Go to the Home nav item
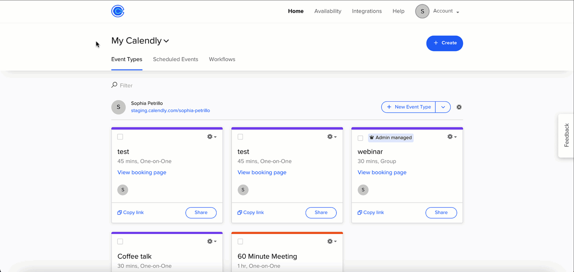The width and height of the screenshot is (574, 272). coord(296,11)
